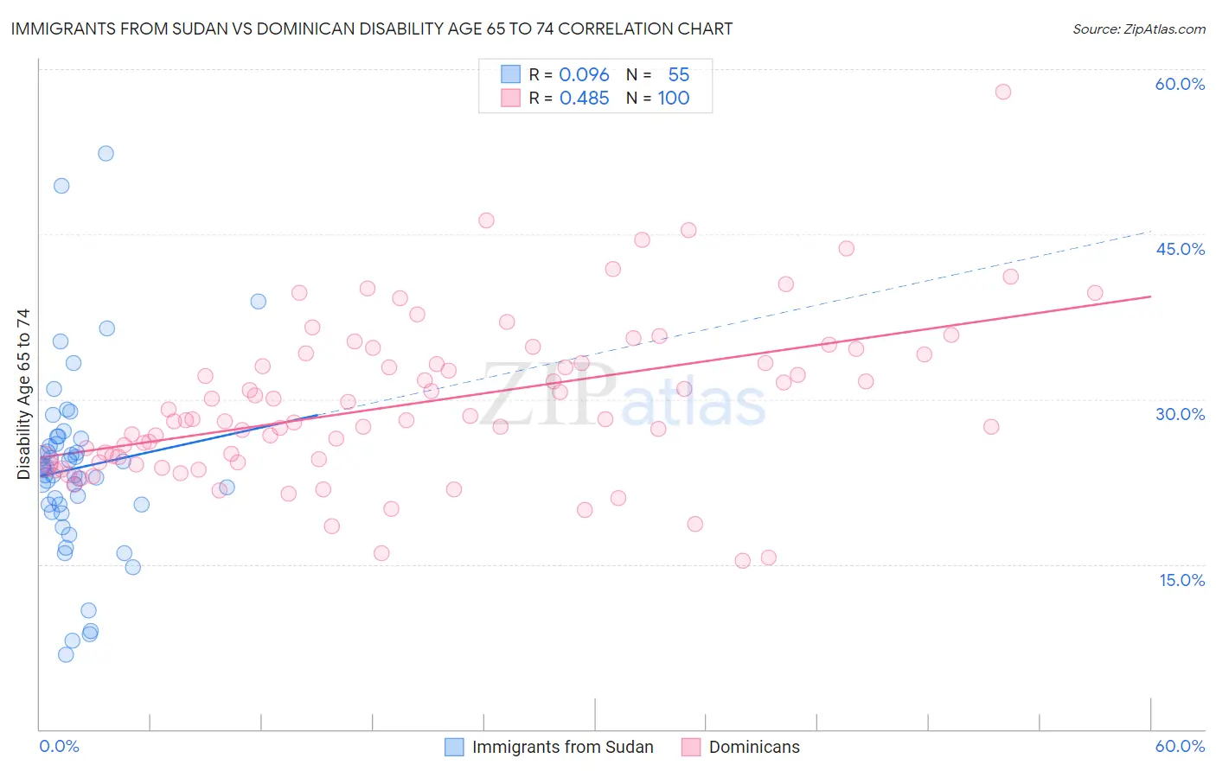
Task: Click the 0.096 correlation value
Action: [x=585, y=74]
